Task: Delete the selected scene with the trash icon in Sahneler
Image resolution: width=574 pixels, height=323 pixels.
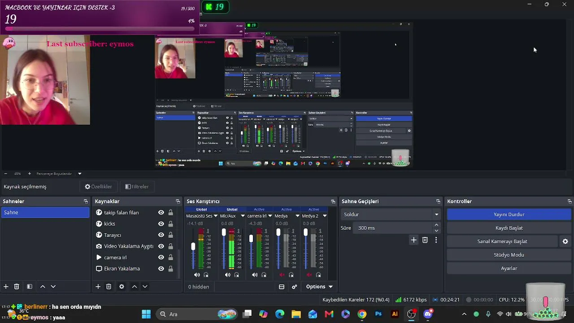Action: pyautogui.click(x=17, y=287)
